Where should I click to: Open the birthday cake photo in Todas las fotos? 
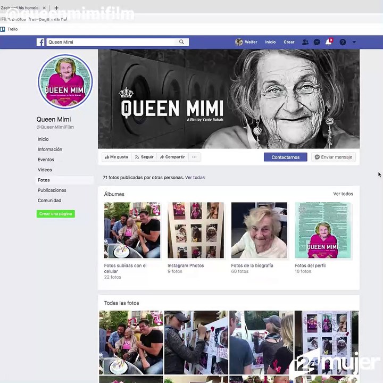pyautogui.click(x=131, y=343)
